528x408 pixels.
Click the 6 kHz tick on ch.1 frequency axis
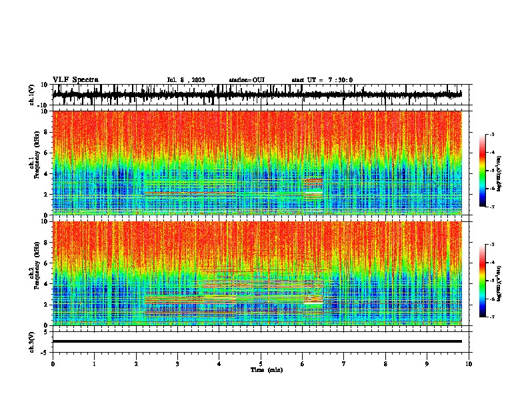coord(46,153)
